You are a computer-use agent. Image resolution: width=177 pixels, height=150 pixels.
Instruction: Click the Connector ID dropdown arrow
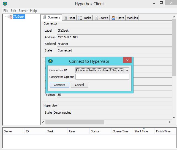click(x=127, y=70)
